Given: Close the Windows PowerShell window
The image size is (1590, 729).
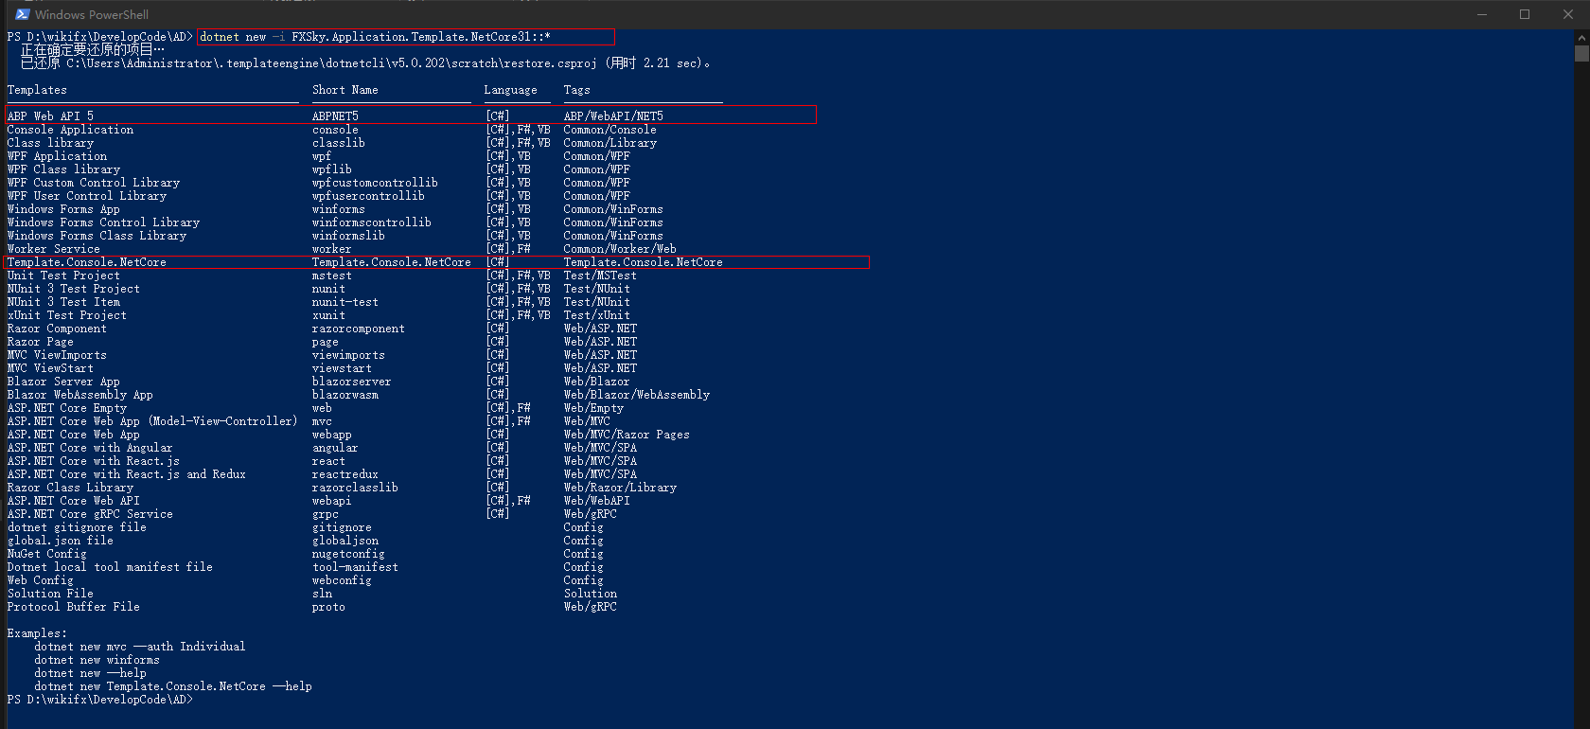Looking at the screenshot, I should (x=1568, y=14).
